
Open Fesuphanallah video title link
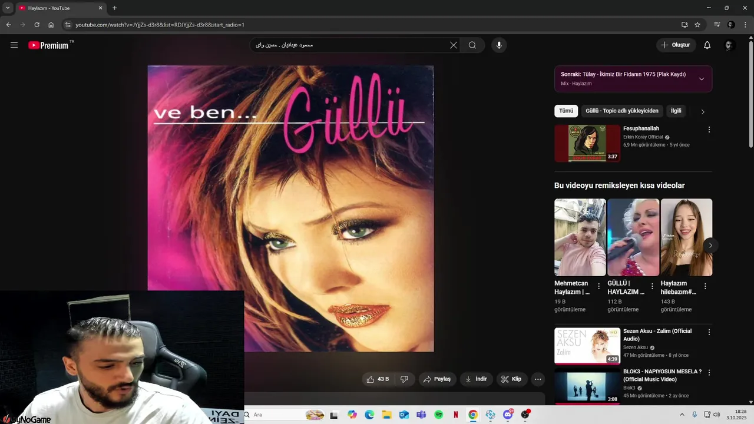641,128
